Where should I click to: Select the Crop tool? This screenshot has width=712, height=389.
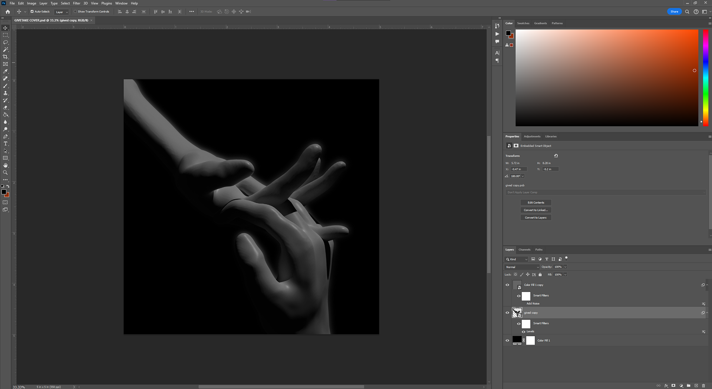6,57
